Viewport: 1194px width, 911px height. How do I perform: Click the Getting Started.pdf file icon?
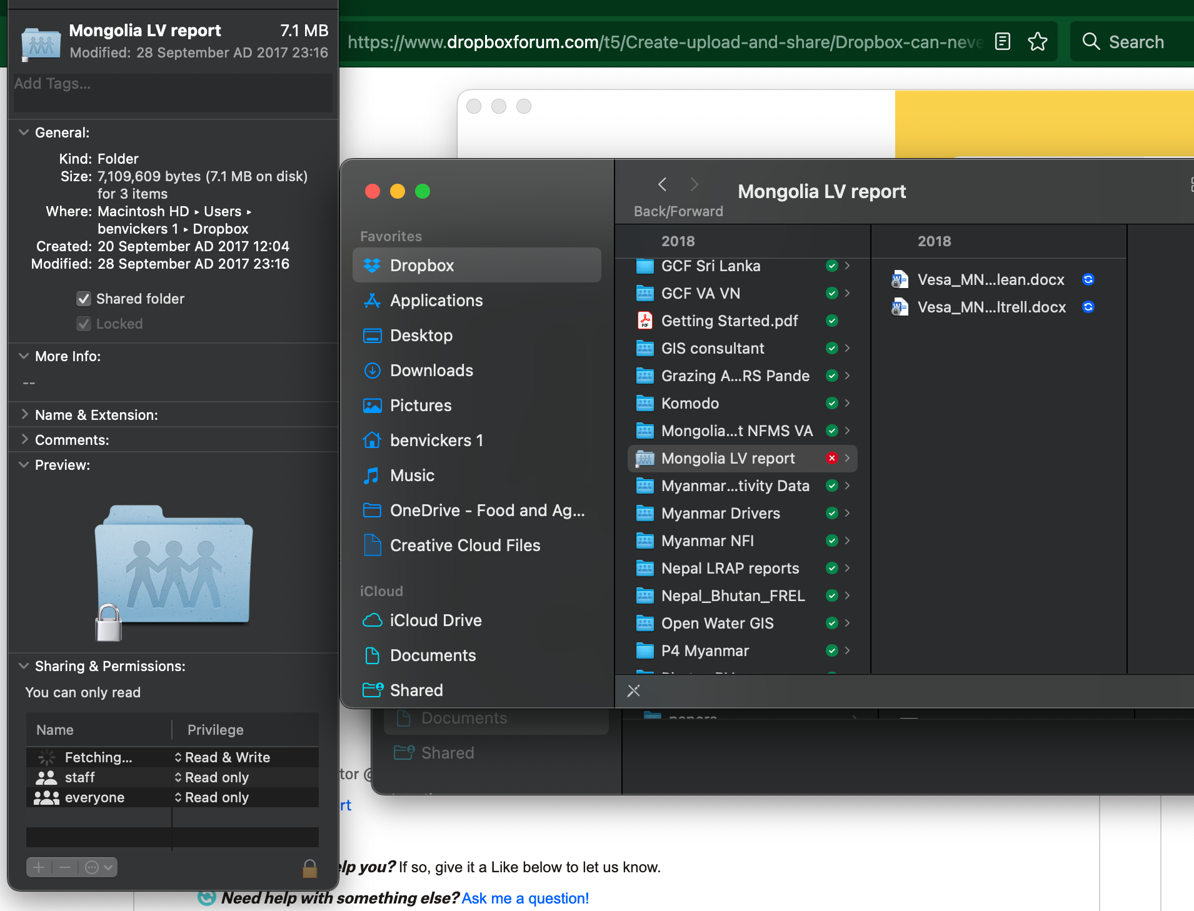point(645,321)
